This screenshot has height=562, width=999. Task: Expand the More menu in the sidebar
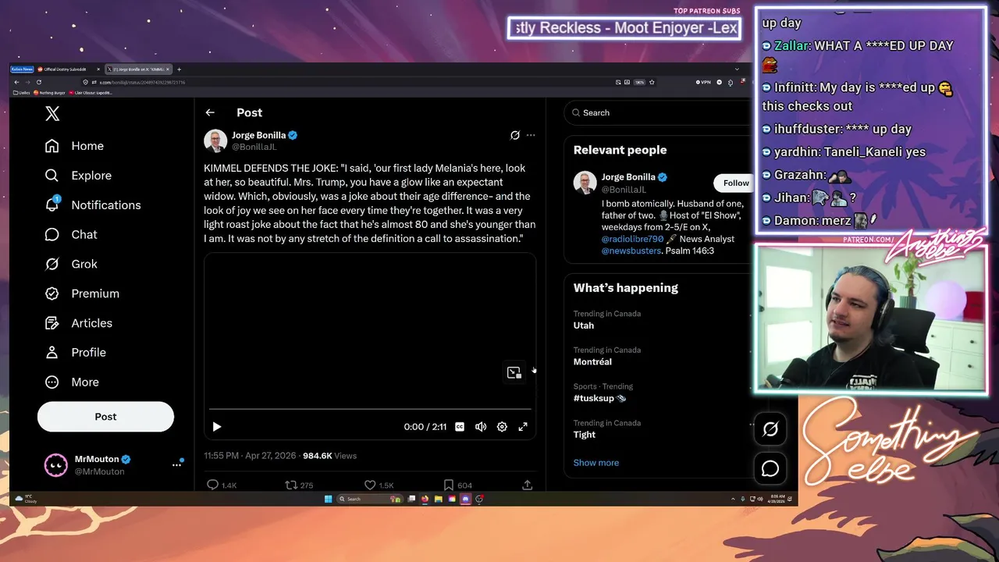click(x=72, y=382)
